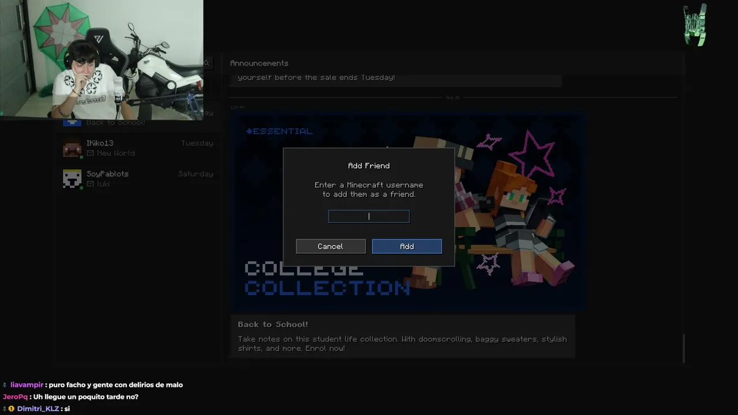Click the Minecraft username input field

369,216
